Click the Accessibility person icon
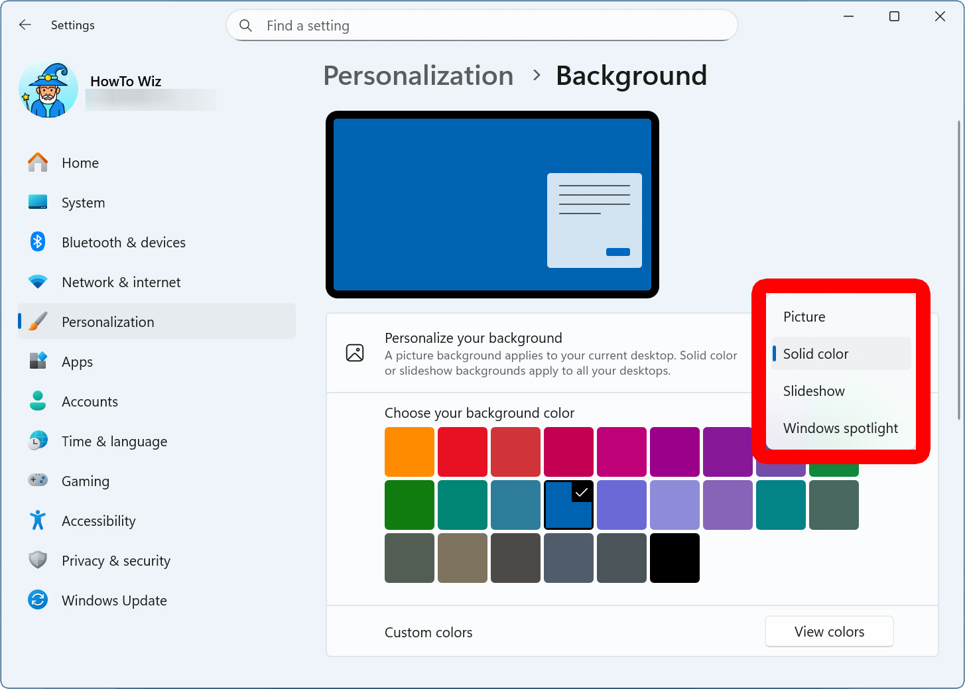 [x=38, y=521]
